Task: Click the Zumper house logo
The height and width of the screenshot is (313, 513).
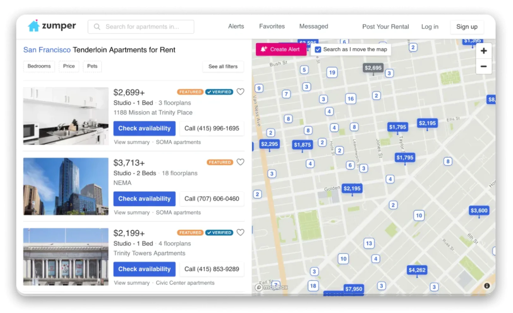Action: coord(33,26)
